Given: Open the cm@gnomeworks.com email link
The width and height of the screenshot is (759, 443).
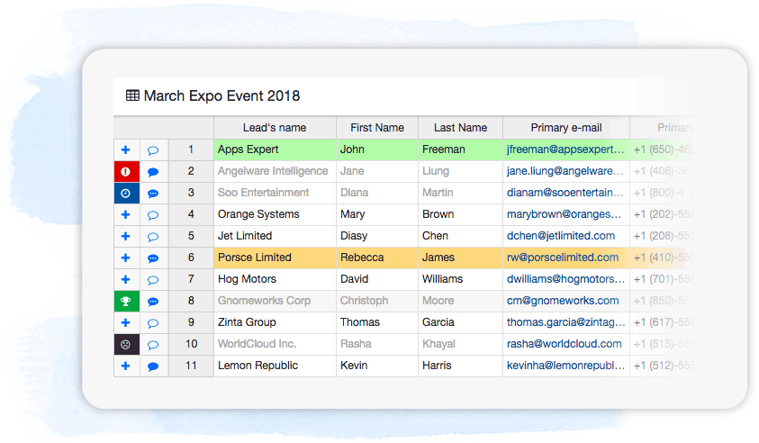Looking at the screenshot, I should pyautogui.click(x=563, y=301).
